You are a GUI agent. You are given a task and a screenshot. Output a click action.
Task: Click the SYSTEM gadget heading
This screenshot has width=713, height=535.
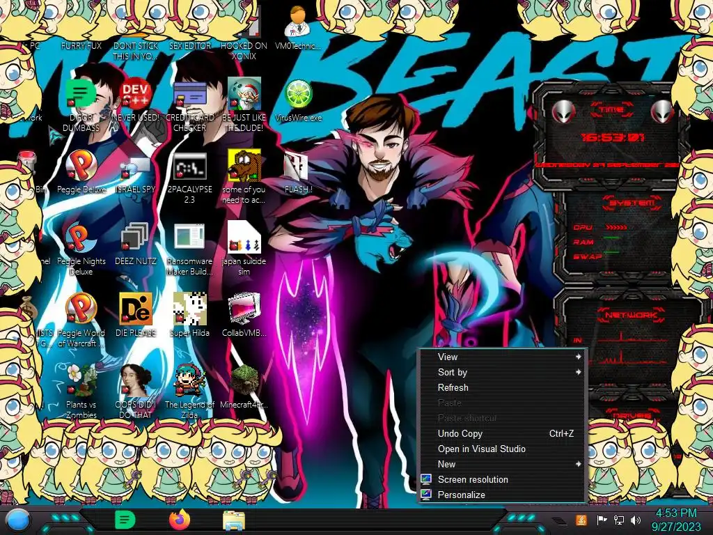[x=632, y=203]
